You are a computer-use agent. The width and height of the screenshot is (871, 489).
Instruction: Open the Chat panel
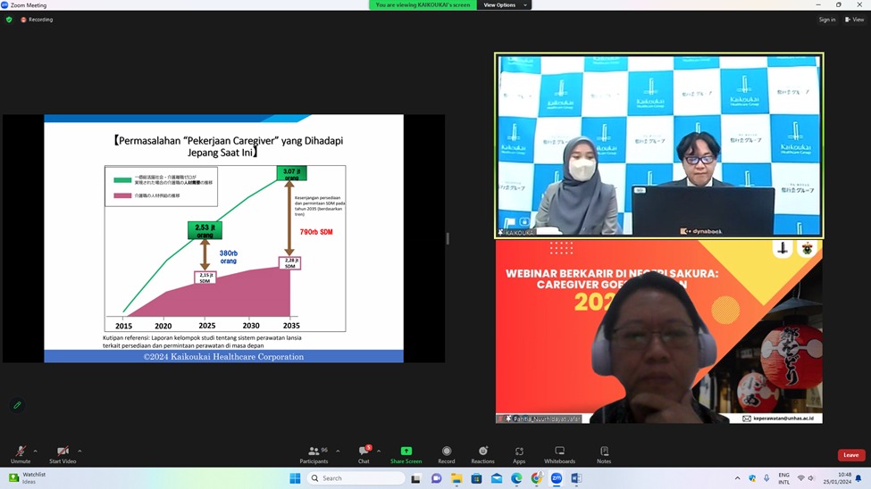click(x=364, y=452)
